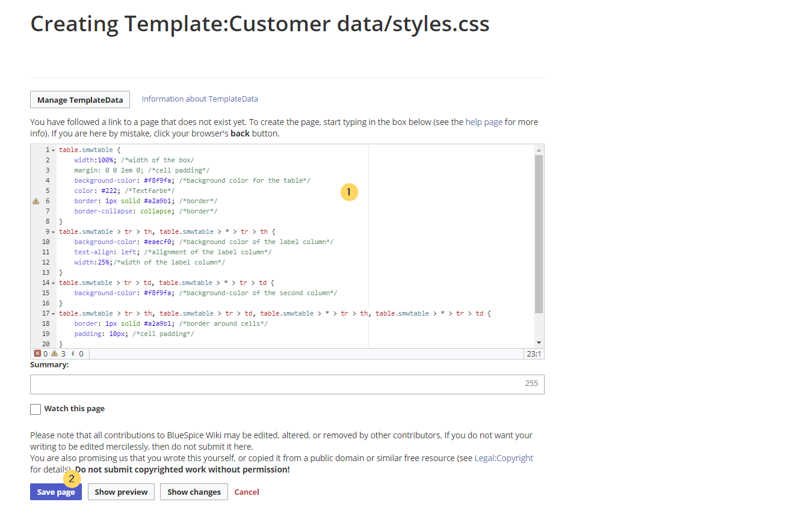Click '#eaecf0' value on line 10
801x508 pixels.
[158, 242]
